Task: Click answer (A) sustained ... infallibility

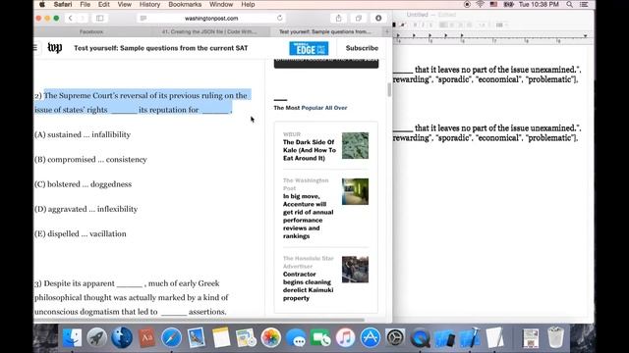Action: (x=83, y=134)
